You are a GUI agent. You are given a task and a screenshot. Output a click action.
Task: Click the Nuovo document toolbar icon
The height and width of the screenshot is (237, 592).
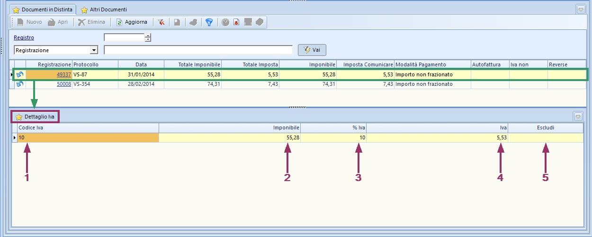point(29,22)
